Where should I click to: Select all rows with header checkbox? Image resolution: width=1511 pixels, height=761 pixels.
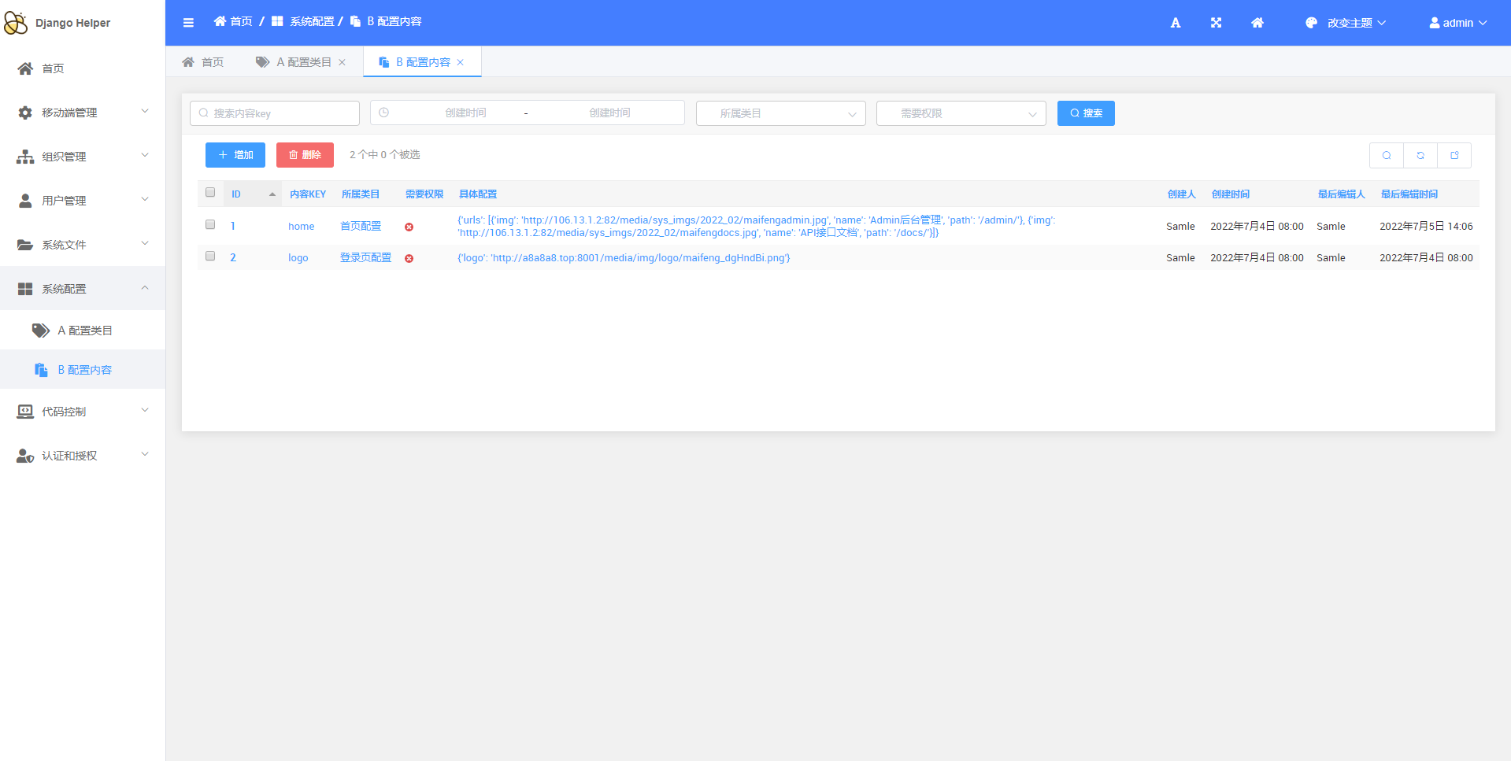[x=210, y=193]
